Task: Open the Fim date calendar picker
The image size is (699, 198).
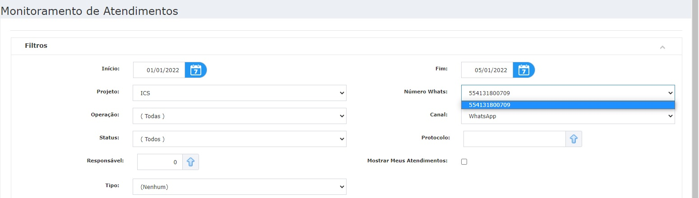Action: click(524, 70)
